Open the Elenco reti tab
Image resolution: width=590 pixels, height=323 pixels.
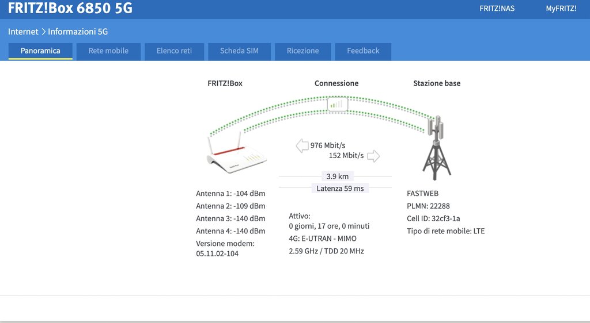174,51
